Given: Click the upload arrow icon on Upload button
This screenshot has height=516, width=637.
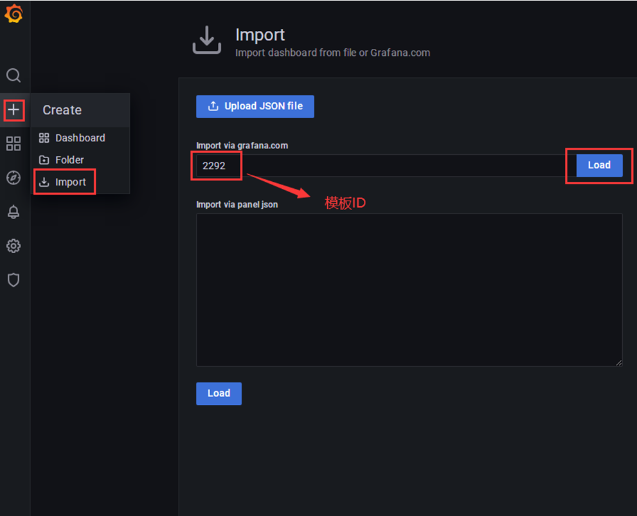Looking at the screenshot, I should click(x=213, y=106).
